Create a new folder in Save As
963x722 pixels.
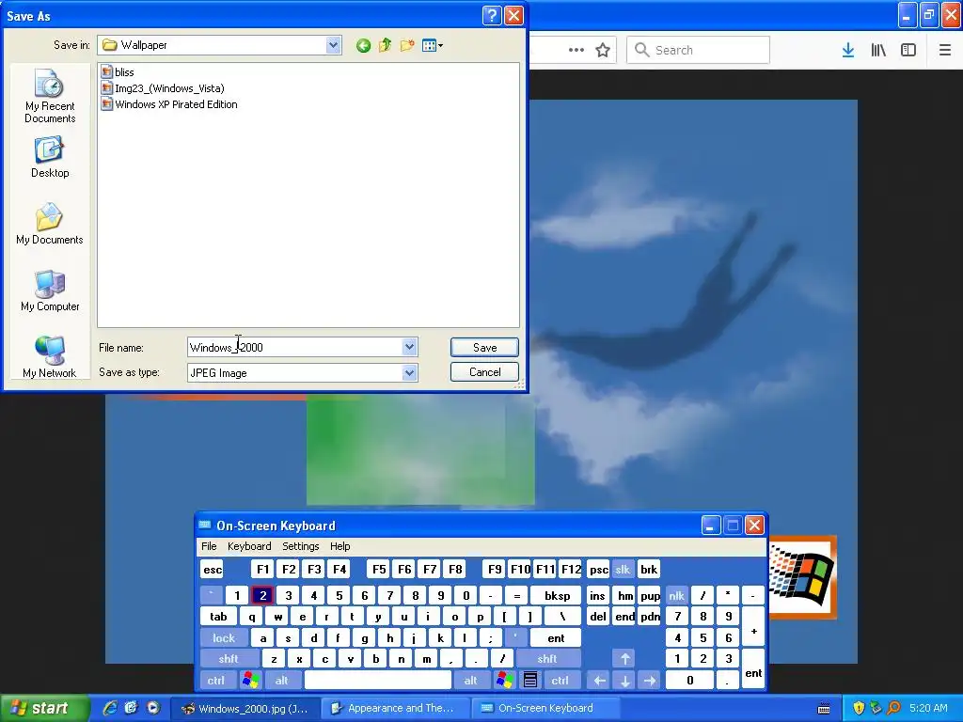[406, 45]
